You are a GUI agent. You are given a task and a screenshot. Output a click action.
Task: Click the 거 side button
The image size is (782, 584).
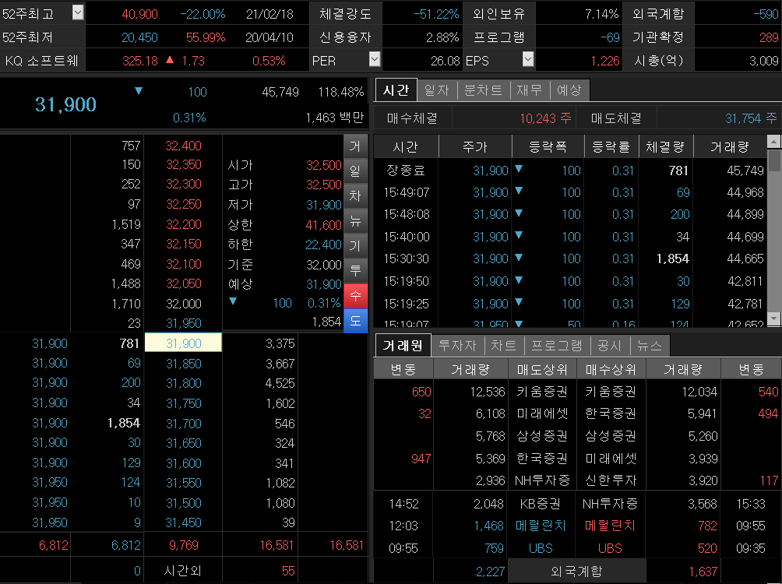[355, 146]
